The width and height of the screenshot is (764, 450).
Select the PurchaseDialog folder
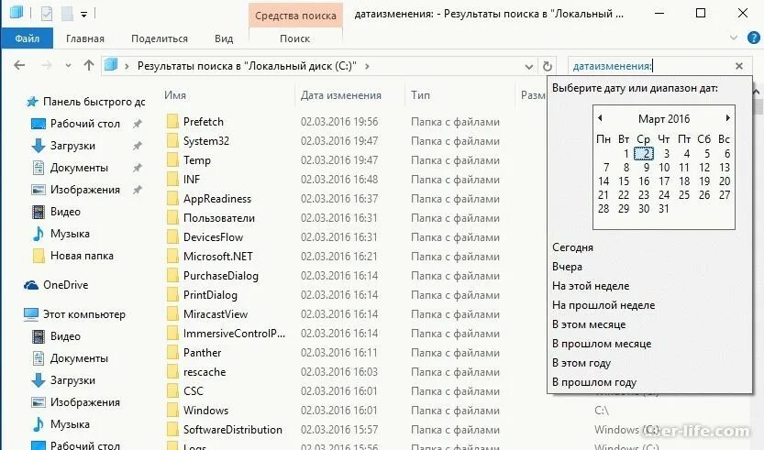pyautogui.click(x=221, y=276)
